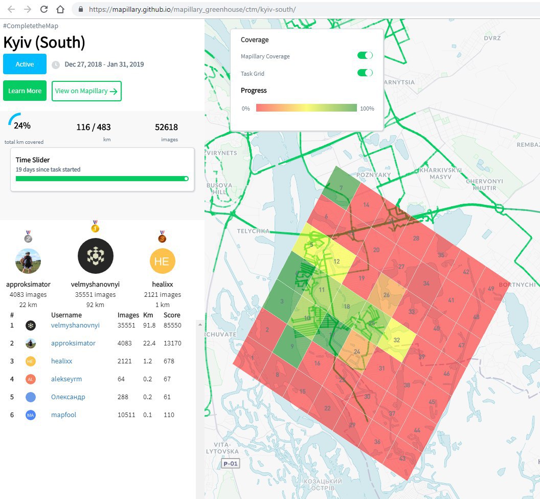540x499 pixels.
Task: Click the silver second place medal icon
Action: pyautogui.click(x=28, y=237)
